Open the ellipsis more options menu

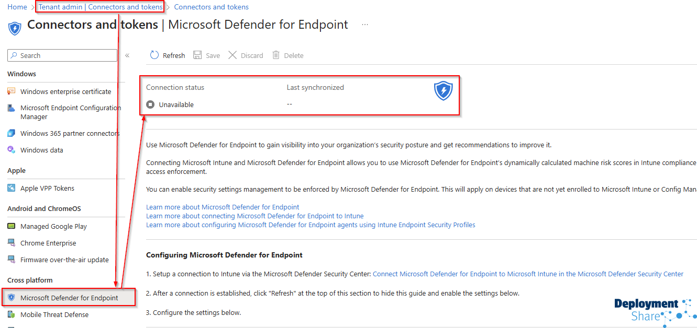(x=365, y=25)
